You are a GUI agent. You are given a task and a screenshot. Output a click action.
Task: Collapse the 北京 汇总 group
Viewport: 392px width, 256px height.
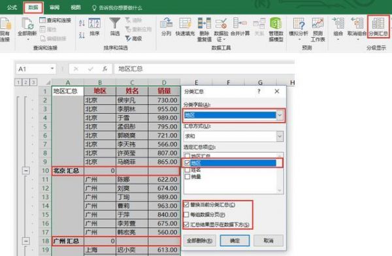[x=25, y=170]
